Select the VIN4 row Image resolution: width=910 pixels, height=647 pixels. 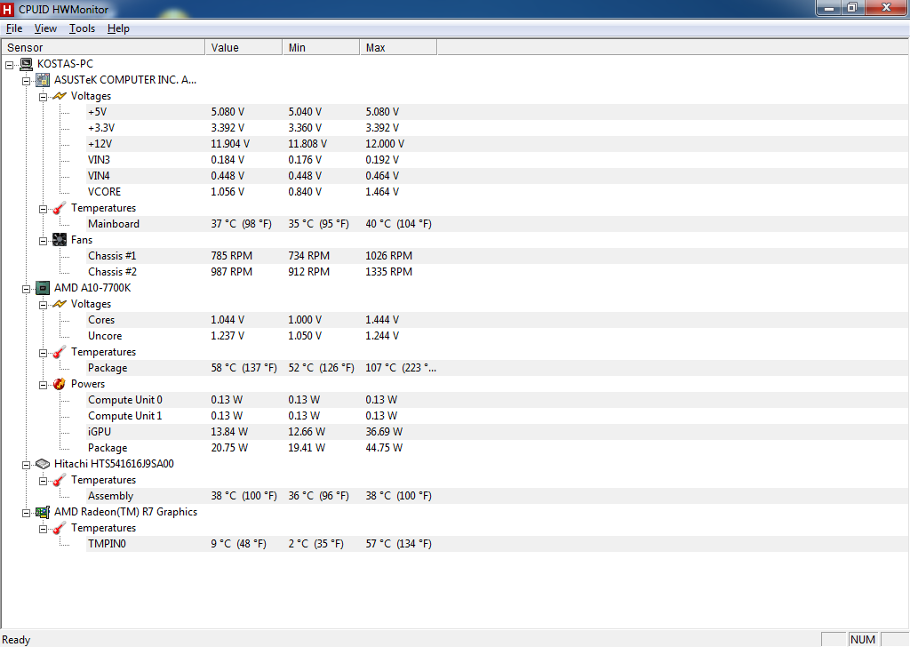[498, 176]
